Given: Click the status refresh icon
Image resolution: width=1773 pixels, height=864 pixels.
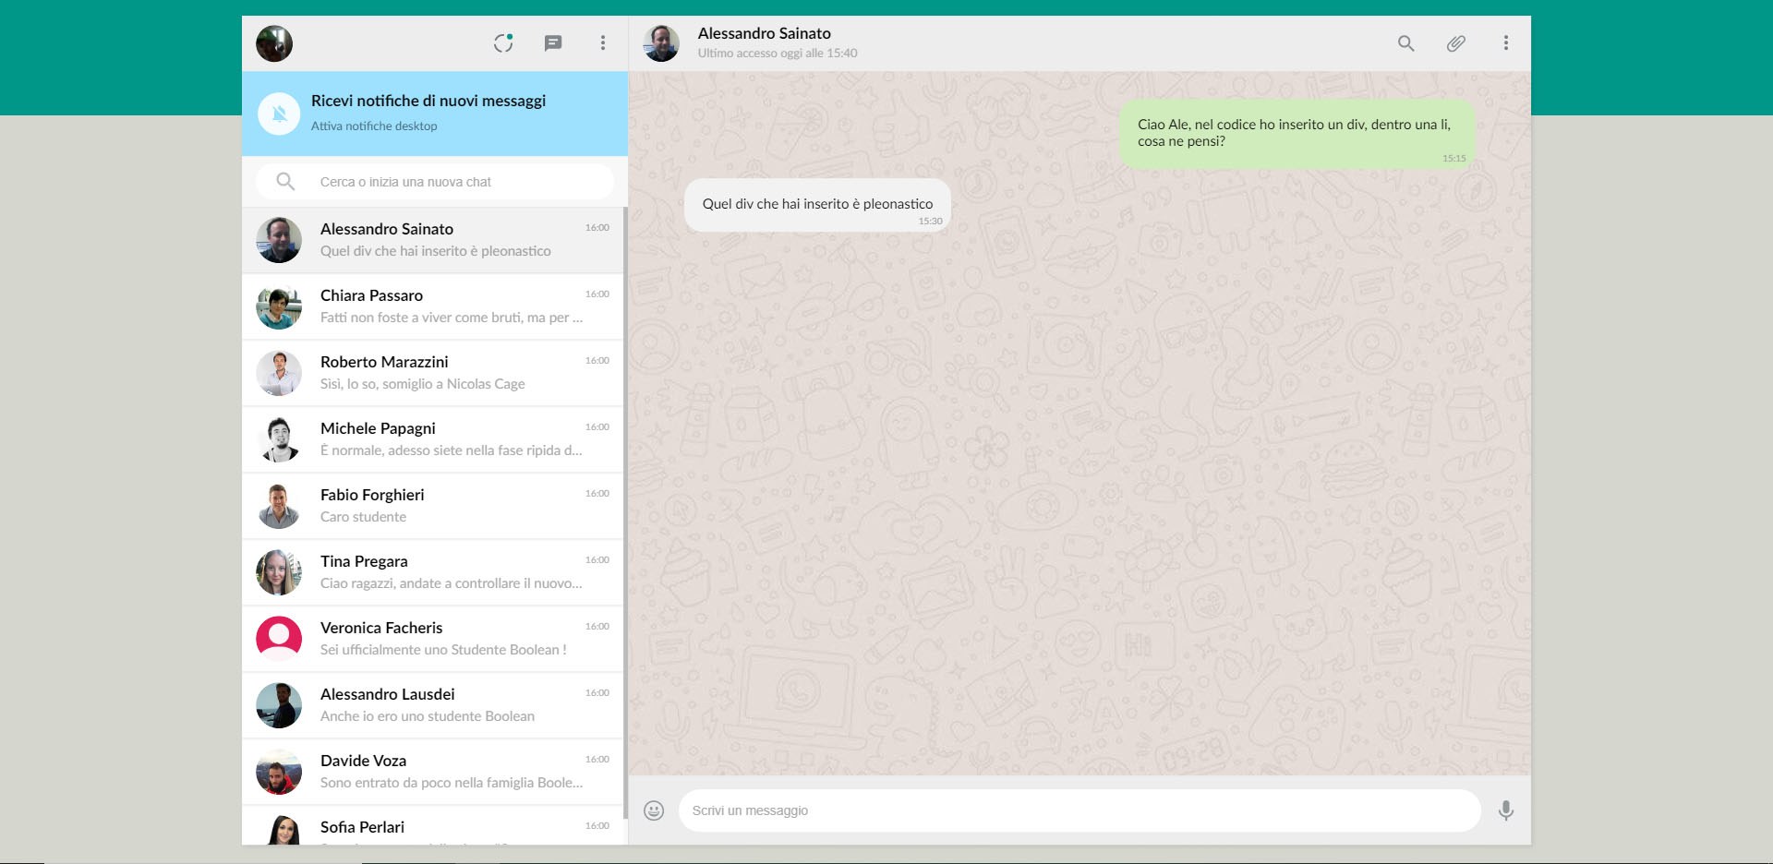Looking at the screenshot, I should coord(503,42).
